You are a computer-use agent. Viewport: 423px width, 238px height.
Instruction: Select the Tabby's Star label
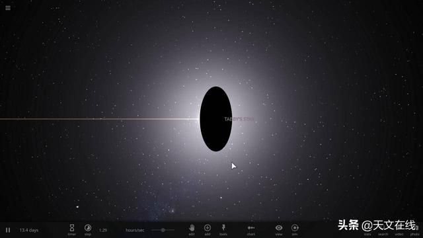coord(239,119)
